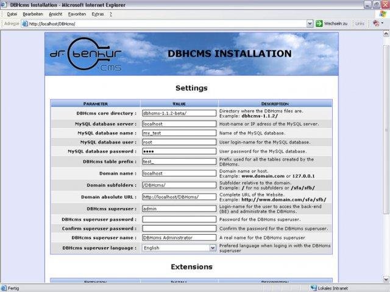Click the DBHCMS INSTALLATION banner title

[x=229, y=54]
